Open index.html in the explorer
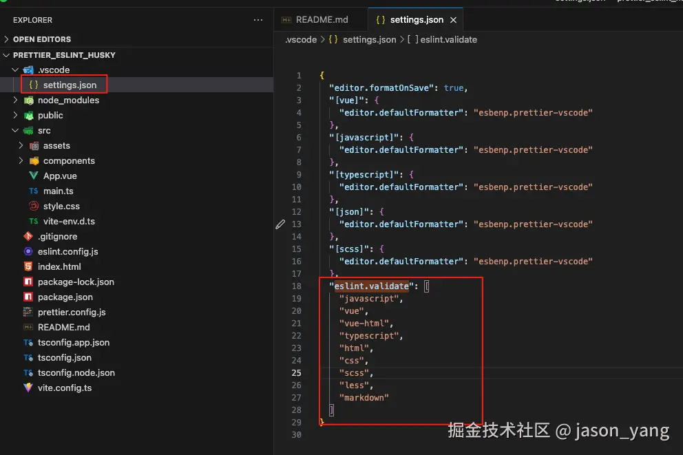 [59, 266]
